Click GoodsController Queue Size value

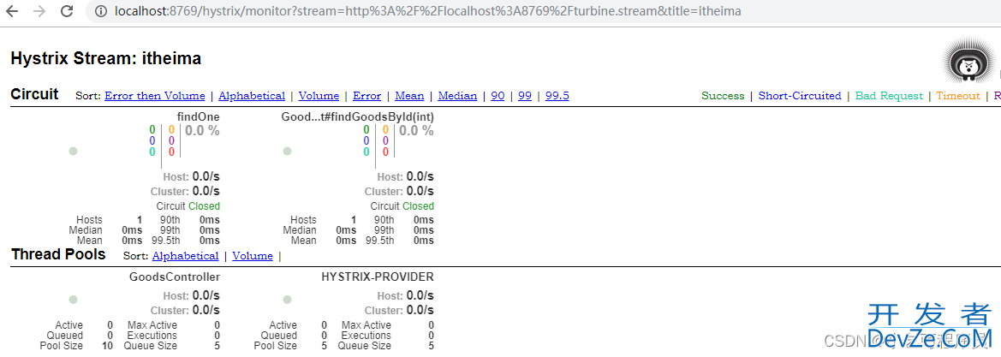pos(217,346)
